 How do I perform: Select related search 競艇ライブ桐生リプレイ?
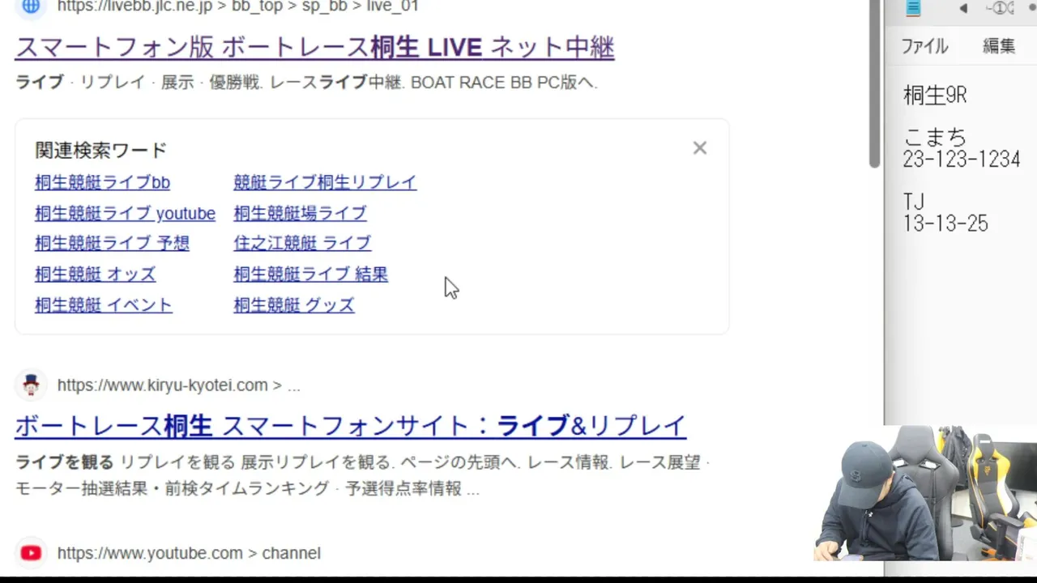click(x=325, y=182)
